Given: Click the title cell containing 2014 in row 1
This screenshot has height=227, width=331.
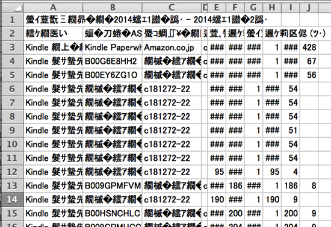Looking at the screenshot, I should coord(146,20).
